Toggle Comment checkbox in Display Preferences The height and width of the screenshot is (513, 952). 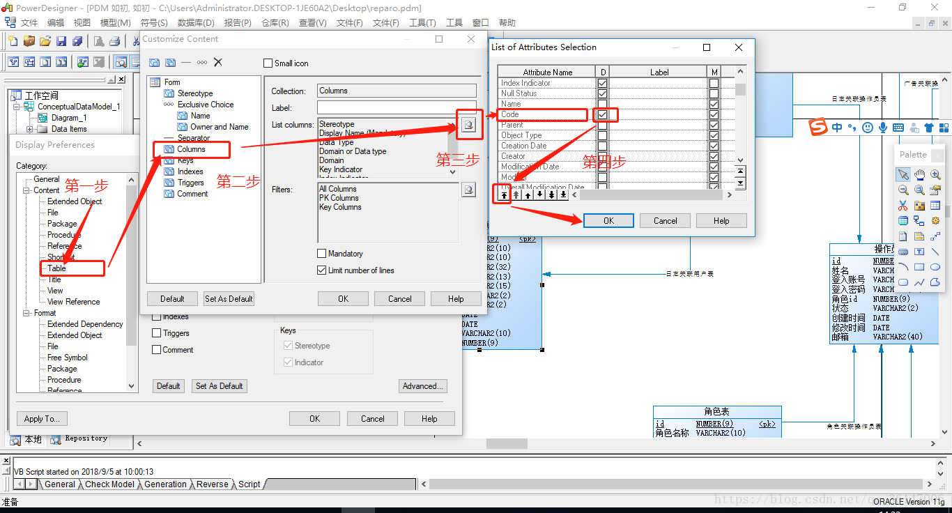coord(157,350)
